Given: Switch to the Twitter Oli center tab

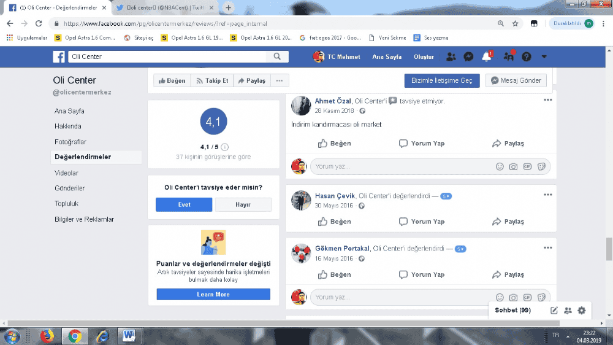Looking at the screenshot, I should point(166,7).
